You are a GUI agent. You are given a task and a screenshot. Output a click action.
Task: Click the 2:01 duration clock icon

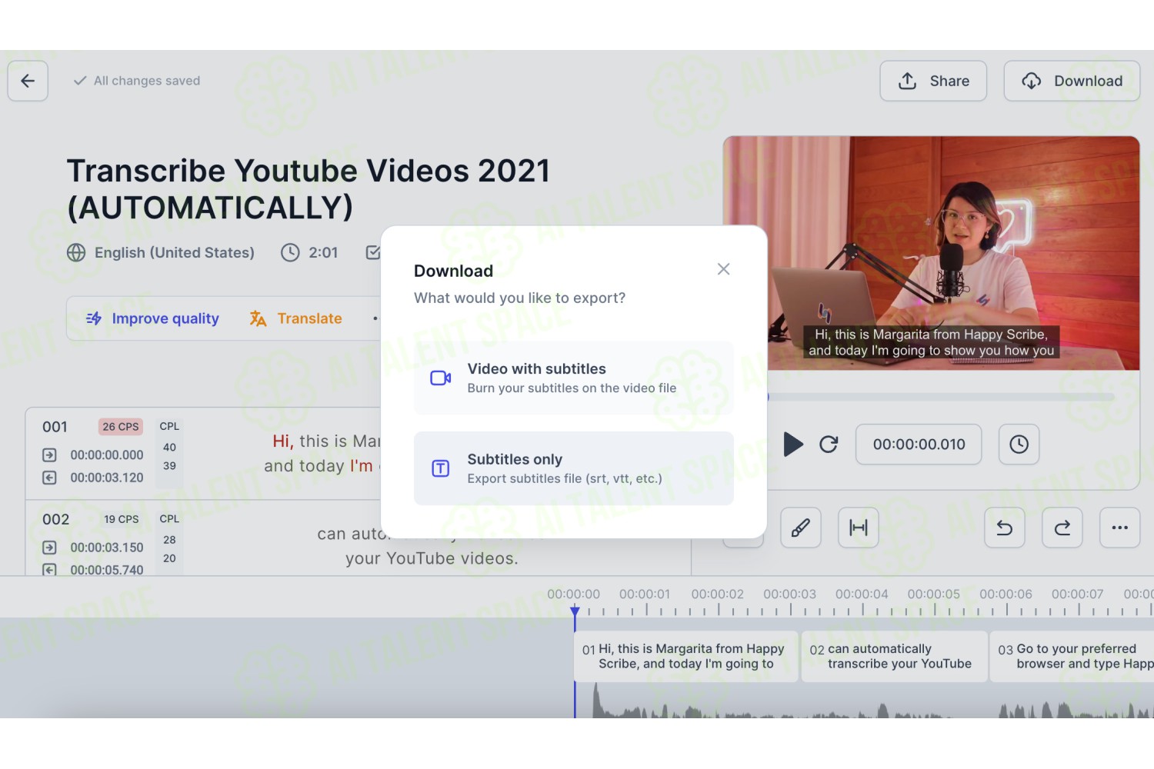tap(290, 252)
